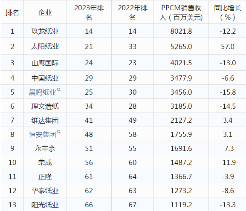Select the 排名 column header
This screenshot has height=211, width=246.
pos(12,12)
